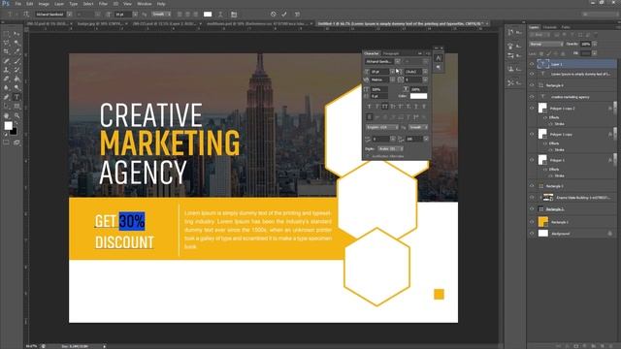Toggle Character panel from options bar

(x=234, y=15)
